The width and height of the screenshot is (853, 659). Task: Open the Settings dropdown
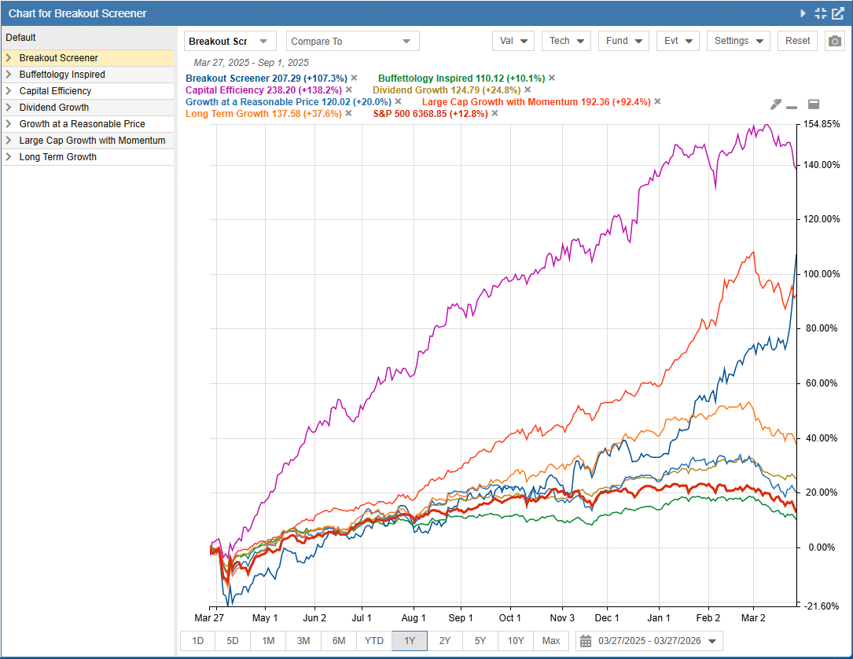coord(738,41)
